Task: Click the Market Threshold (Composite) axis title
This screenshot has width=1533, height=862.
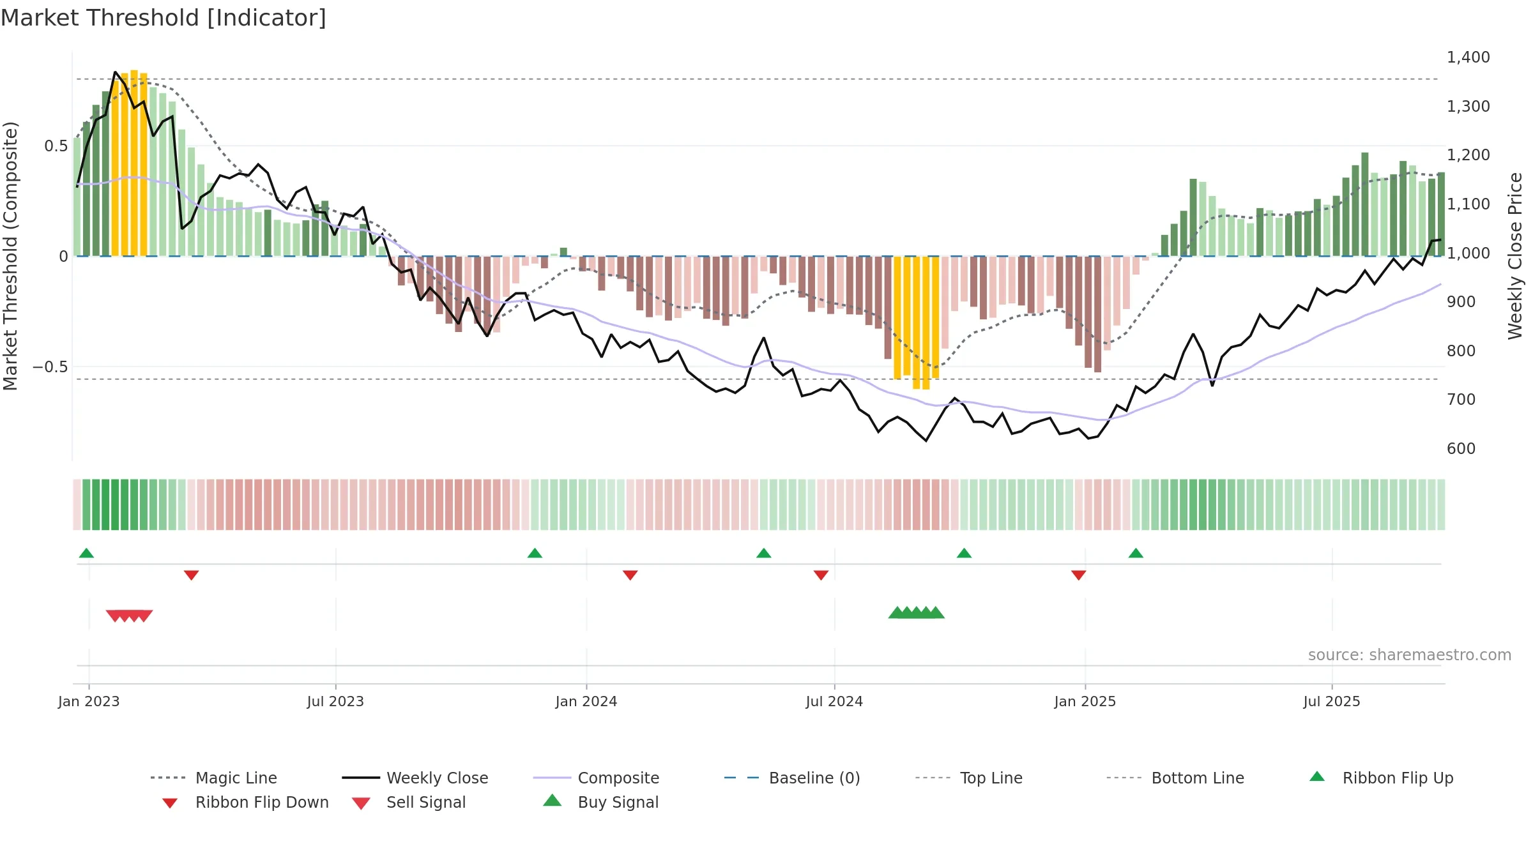Action: (x=10, y=255)
